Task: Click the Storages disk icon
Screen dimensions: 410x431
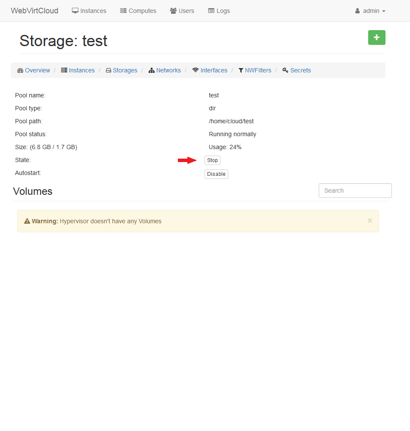Action: pyautogui.click(x=109, y=70)
